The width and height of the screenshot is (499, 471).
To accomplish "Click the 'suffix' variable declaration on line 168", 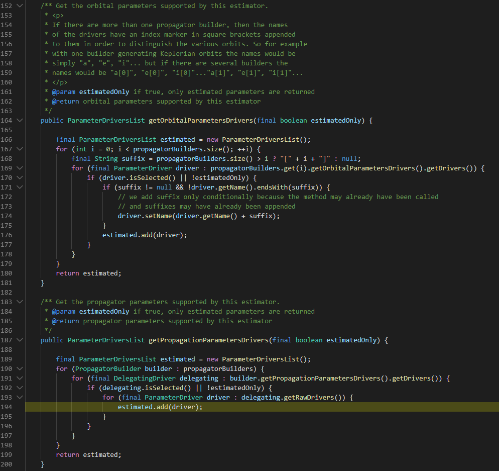I will pos(134,159).
